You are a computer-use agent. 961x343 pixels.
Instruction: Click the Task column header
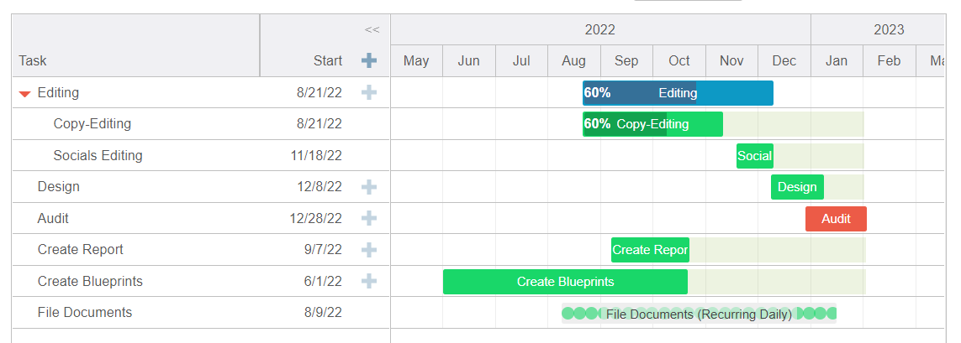click(34, 60)
